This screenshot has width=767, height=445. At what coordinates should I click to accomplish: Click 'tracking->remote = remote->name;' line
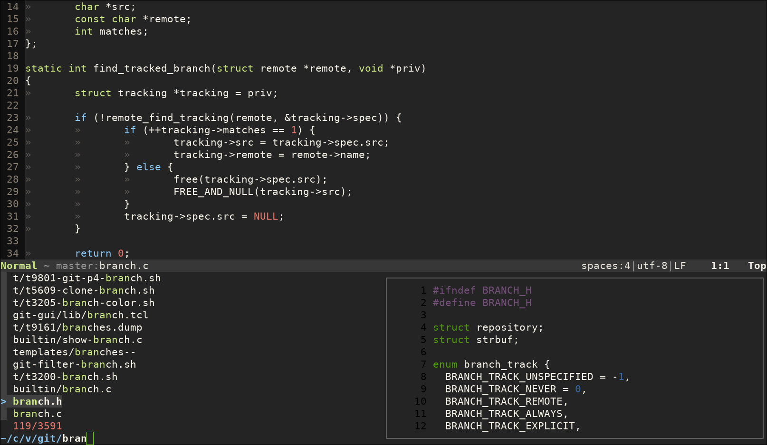click(x=272, y=155)
